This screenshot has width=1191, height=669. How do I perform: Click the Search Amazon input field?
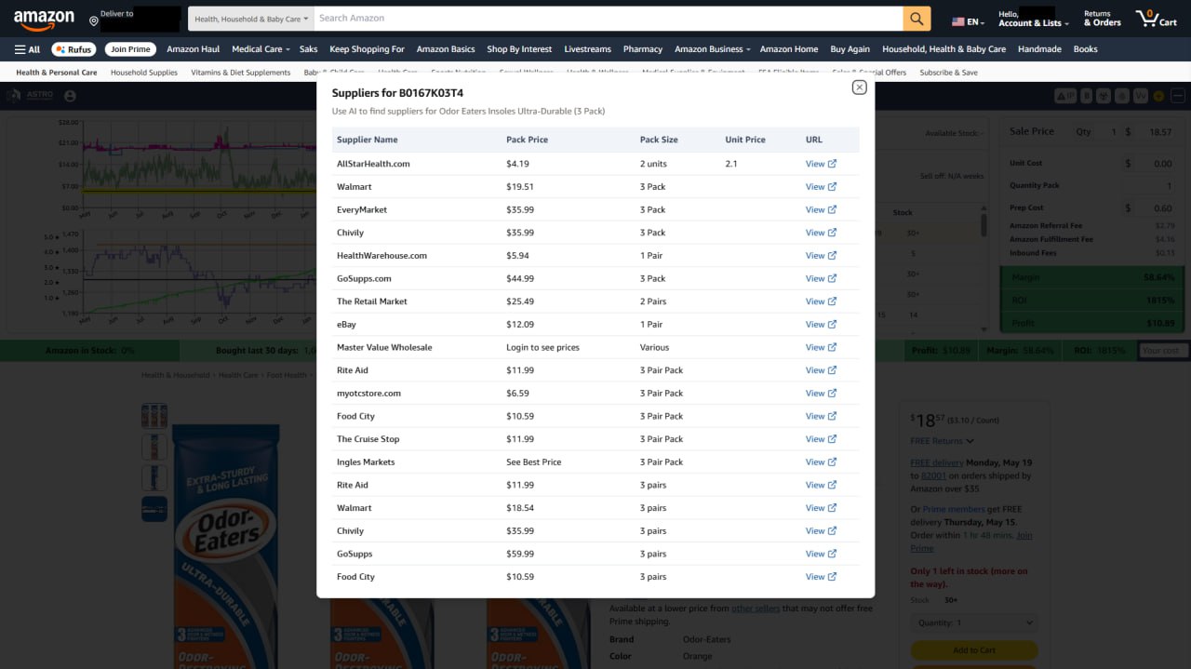coord(608,19)
